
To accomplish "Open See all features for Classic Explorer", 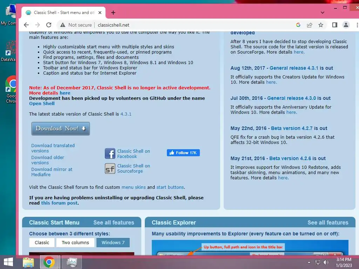I will pos(328,222).
